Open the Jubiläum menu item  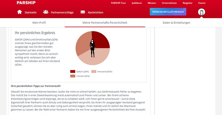click(137, 3)
